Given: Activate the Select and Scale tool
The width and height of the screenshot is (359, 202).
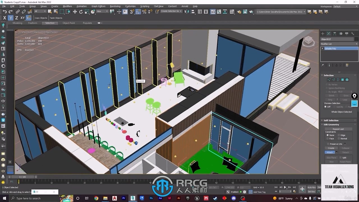Looking at the screenshot, I should tap(87, 12).
